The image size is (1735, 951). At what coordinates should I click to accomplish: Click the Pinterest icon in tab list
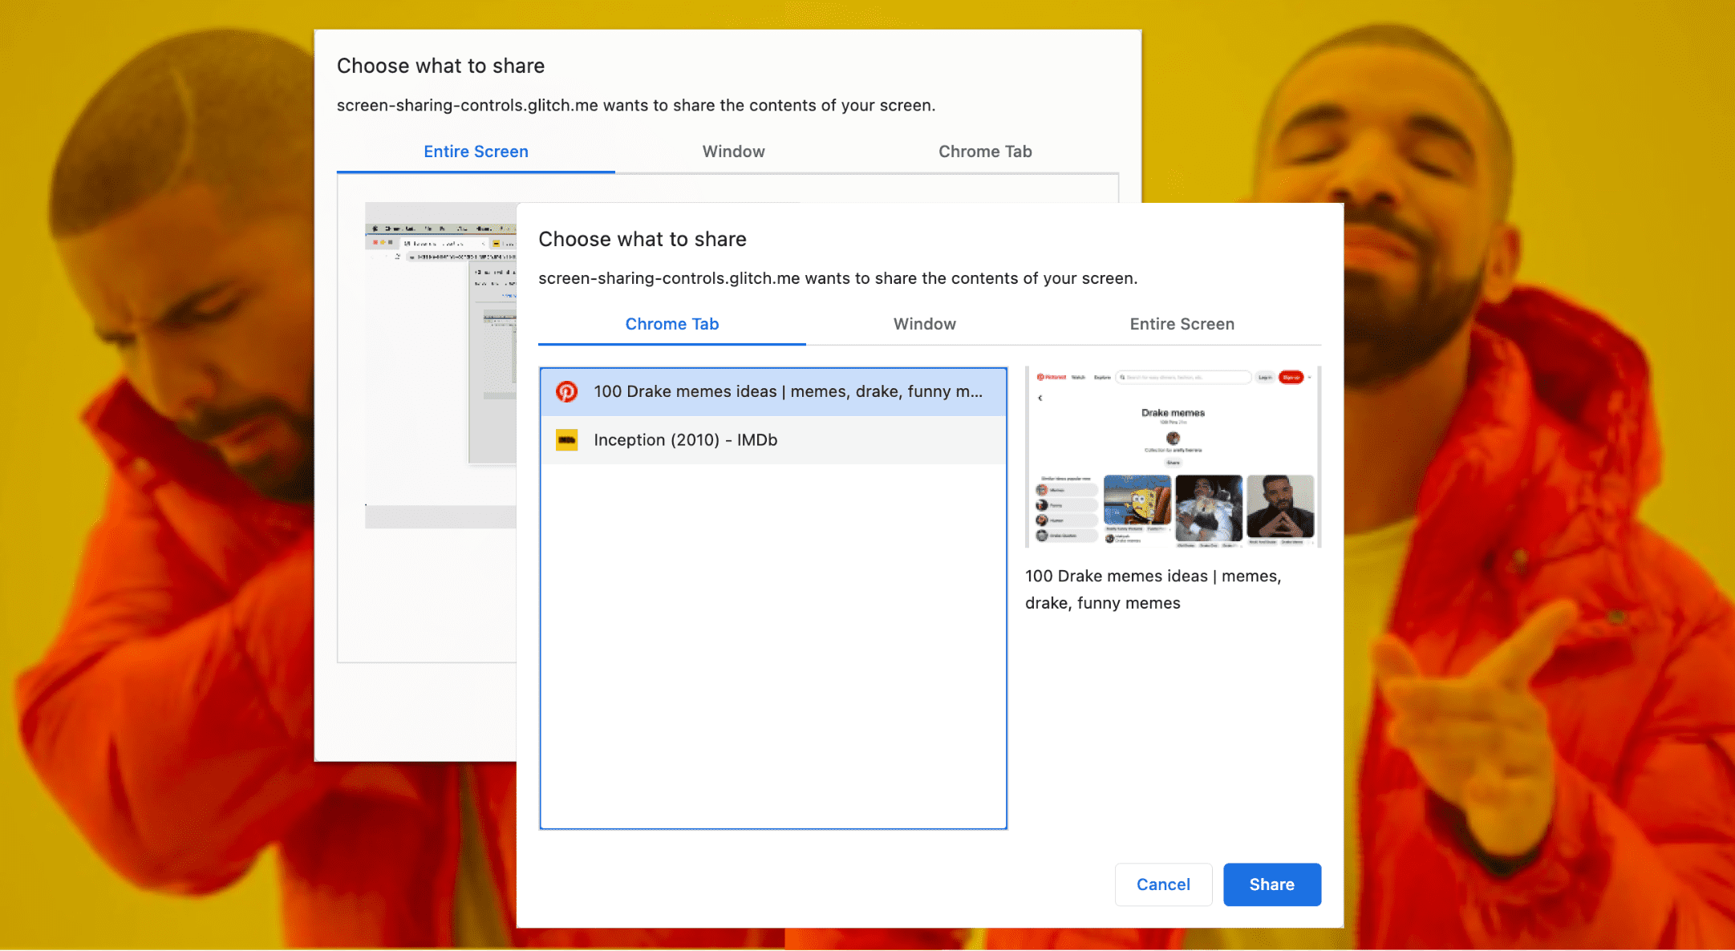567,390
